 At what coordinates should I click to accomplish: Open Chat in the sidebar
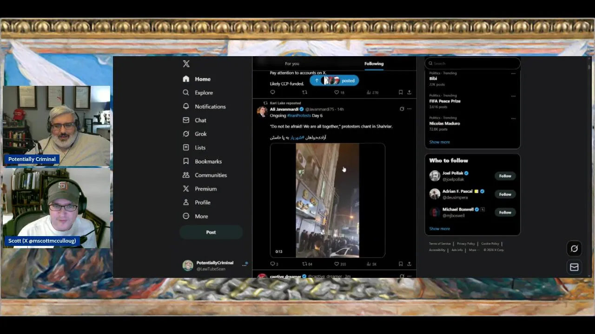tap(194, 120)
